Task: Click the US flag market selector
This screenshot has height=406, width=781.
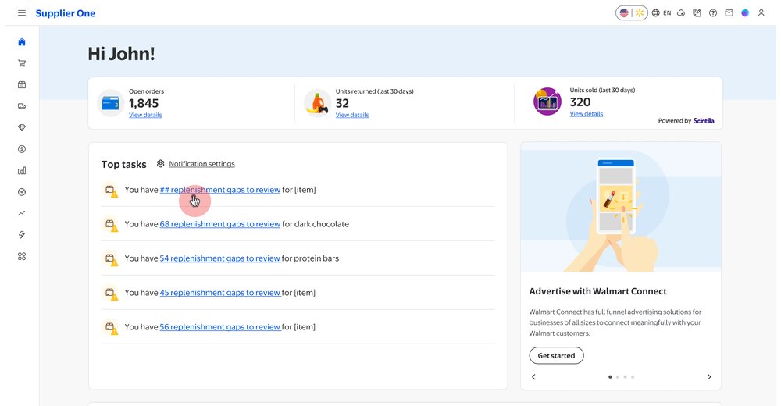Action: (x=624, y=13)
